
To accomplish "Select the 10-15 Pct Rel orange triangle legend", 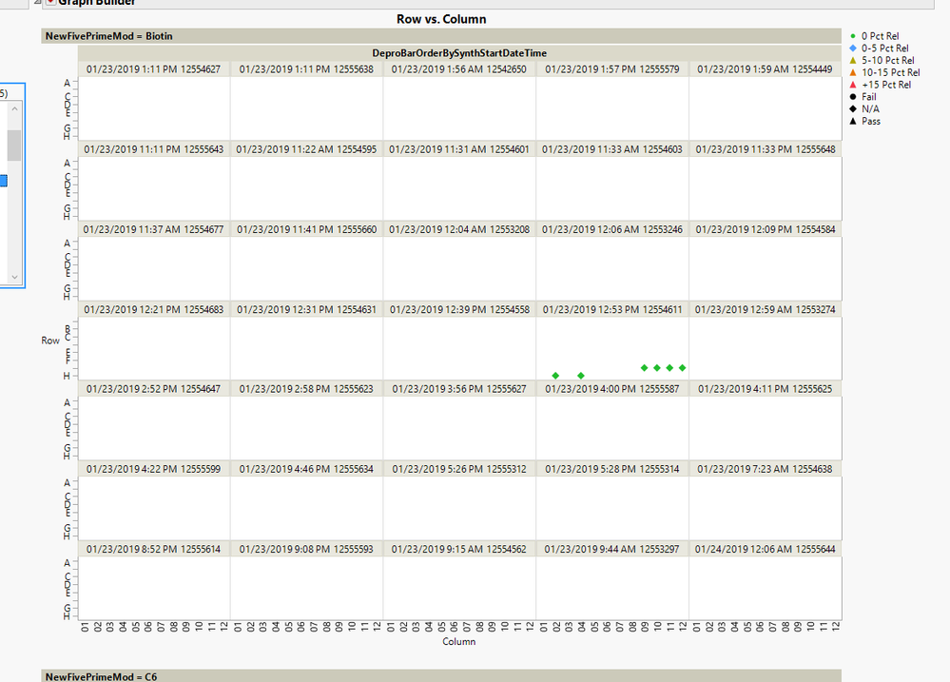I will 853,72.
